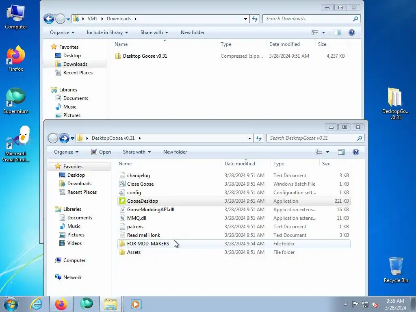The width and height of the screenshot is (416, 312).
Task: Open Internet Explorer from the taskbar
Action: 36,304
